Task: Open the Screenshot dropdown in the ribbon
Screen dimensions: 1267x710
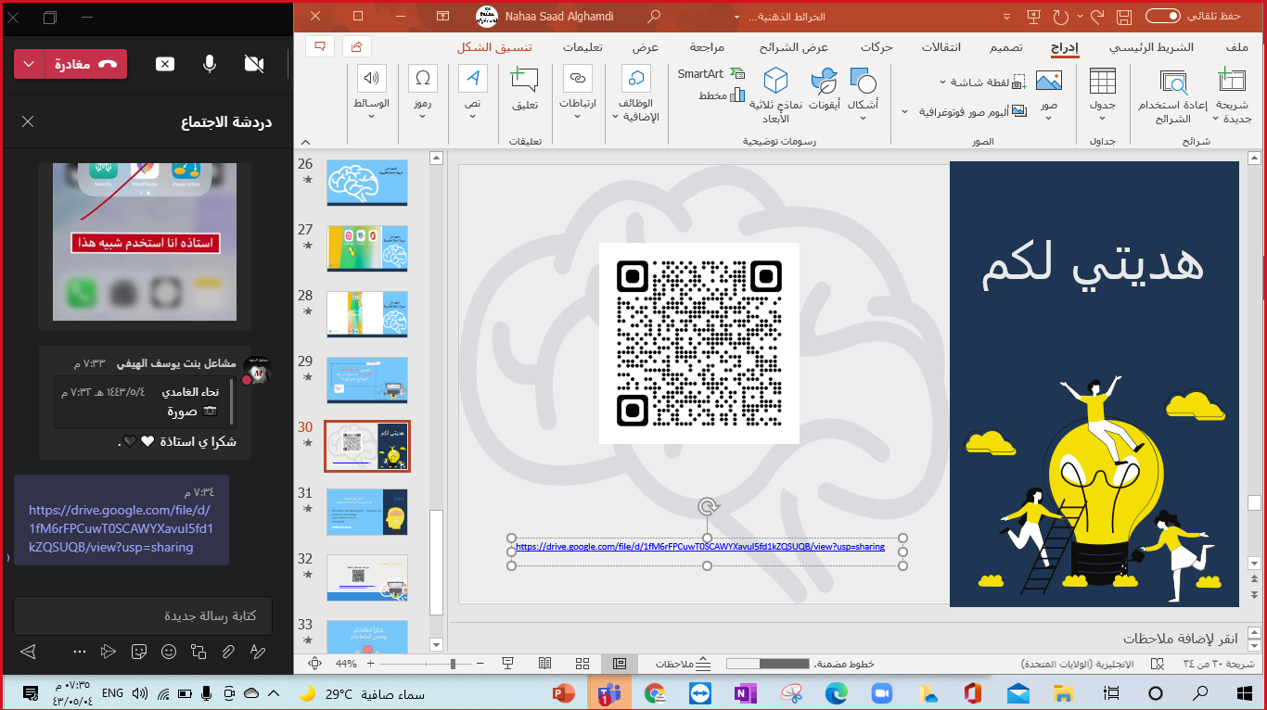Action: click(981, 82)
